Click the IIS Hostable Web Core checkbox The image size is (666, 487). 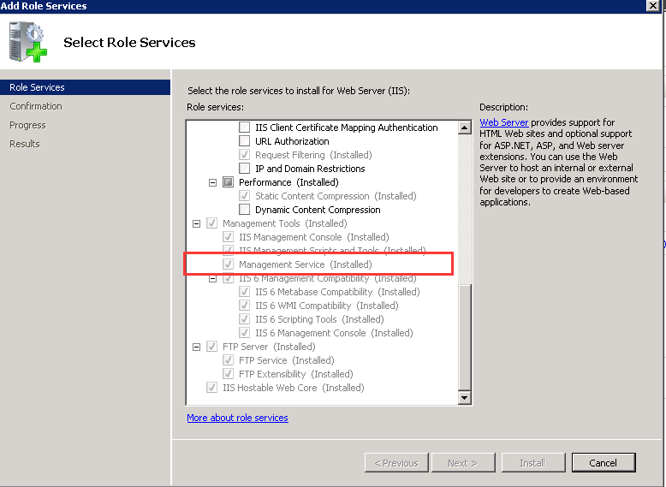pos(211,387)
